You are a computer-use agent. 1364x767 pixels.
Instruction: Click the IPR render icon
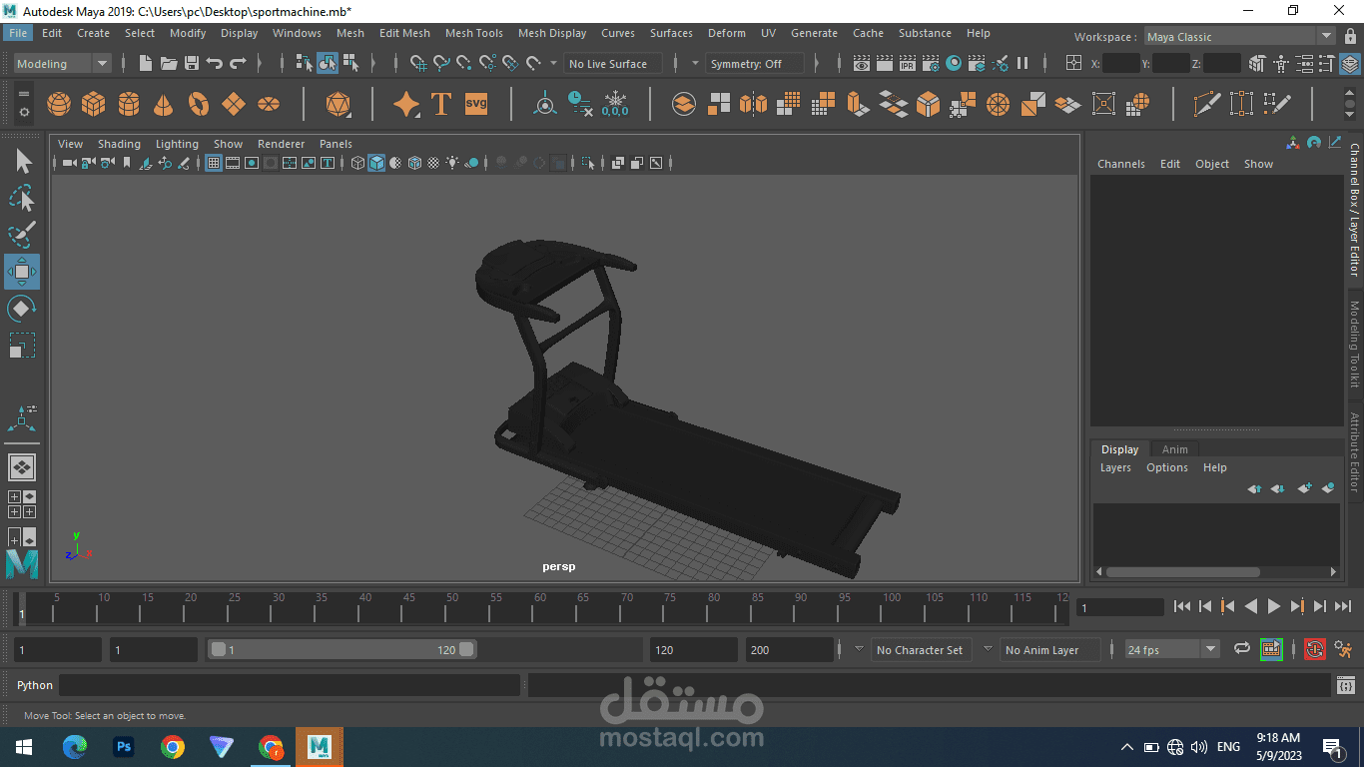click(908, 63)
